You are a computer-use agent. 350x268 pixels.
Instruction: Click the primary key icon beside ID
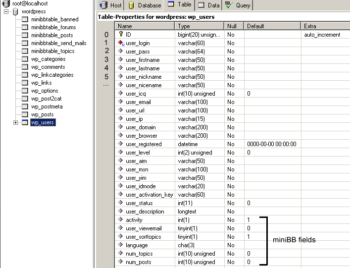pyautogui.click(x=121, y=34)
